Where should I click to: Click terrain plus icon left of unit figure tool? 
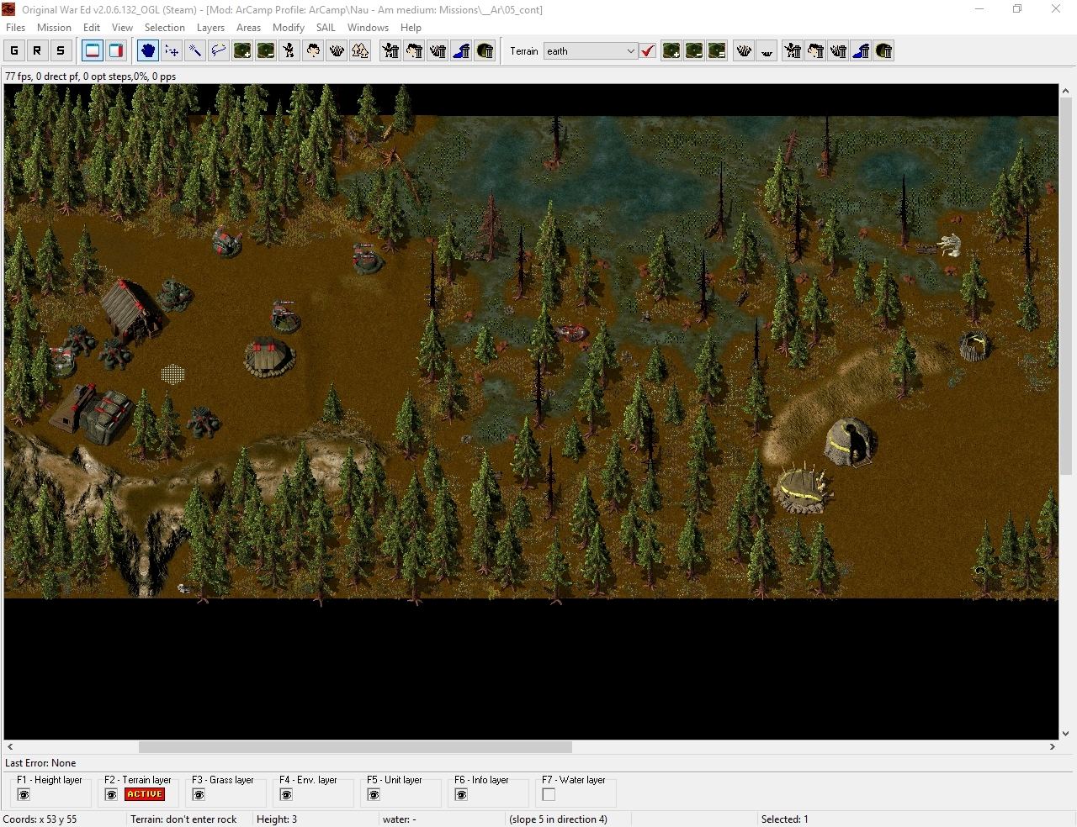pyautogui.click(x=242, y=51)
